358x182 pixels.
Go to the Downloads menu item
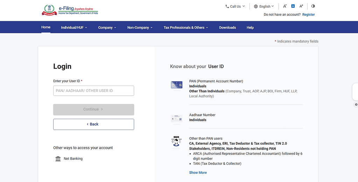227,28
